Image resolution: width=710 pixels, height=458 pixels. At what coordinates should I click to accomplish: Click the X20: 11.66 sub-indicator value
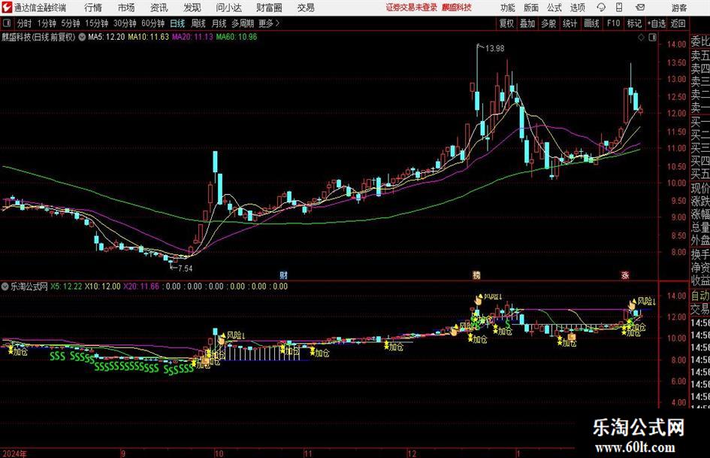coord(141,287)
